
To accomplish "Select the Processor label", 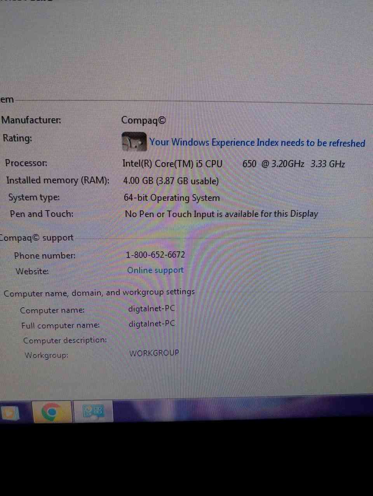I will pyautogui.click(x=26, y=163).
